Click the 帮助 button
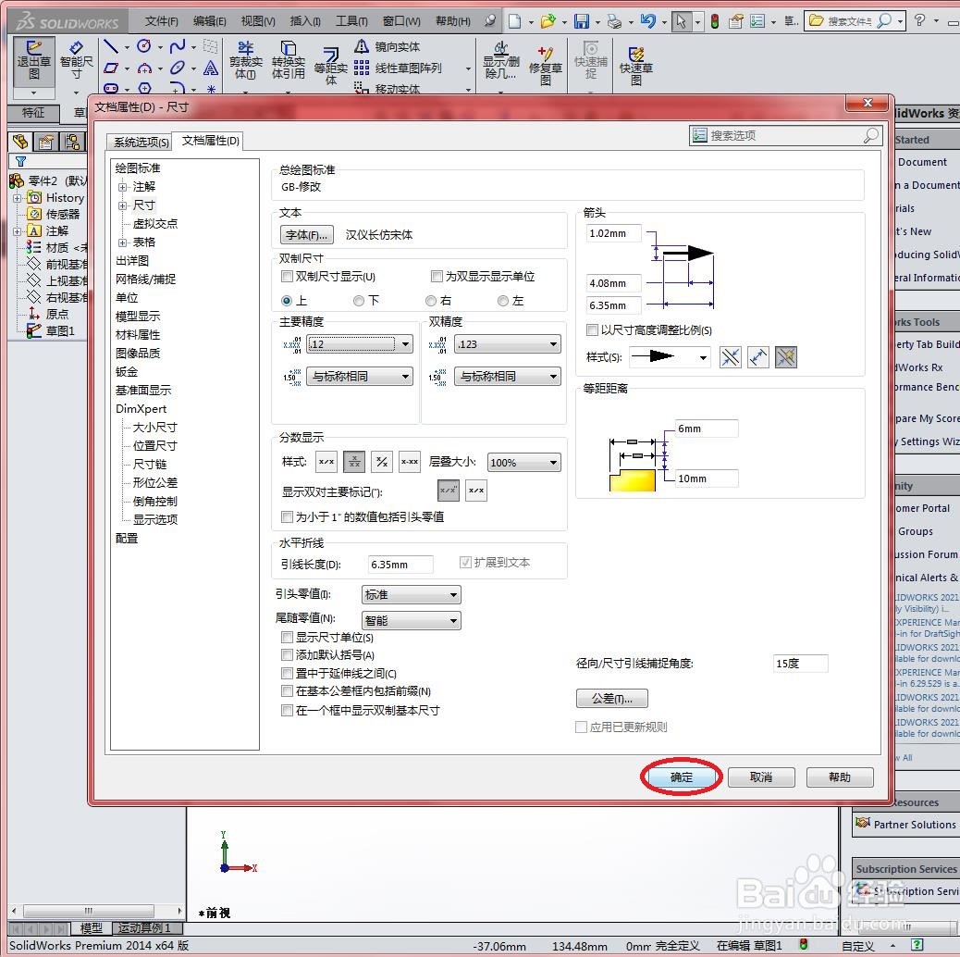The width and height of the screenshot is (960, 957). [840, 777]
